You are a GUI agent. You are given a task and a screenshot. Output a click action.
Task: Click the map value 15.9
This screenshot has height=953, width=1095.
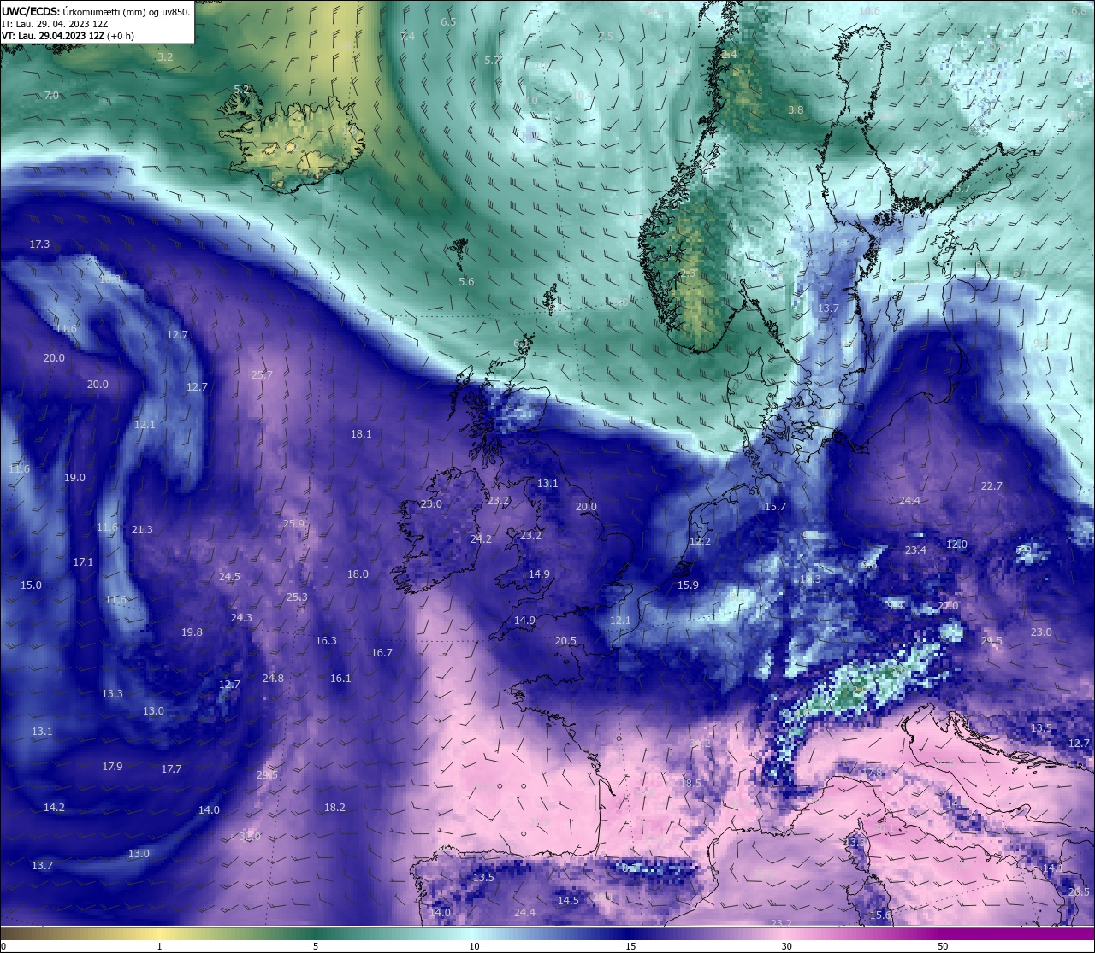point(688,585)
